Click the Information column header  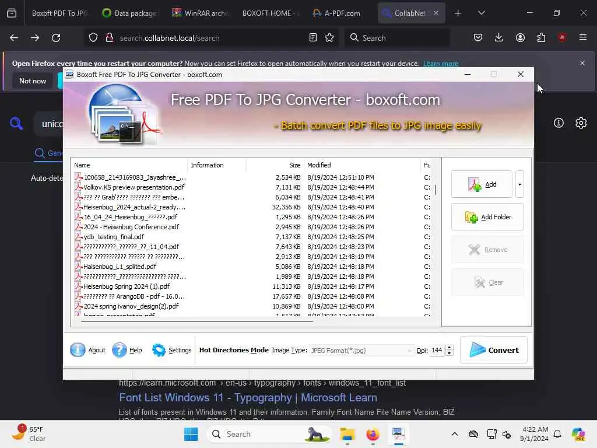[217, 165]
